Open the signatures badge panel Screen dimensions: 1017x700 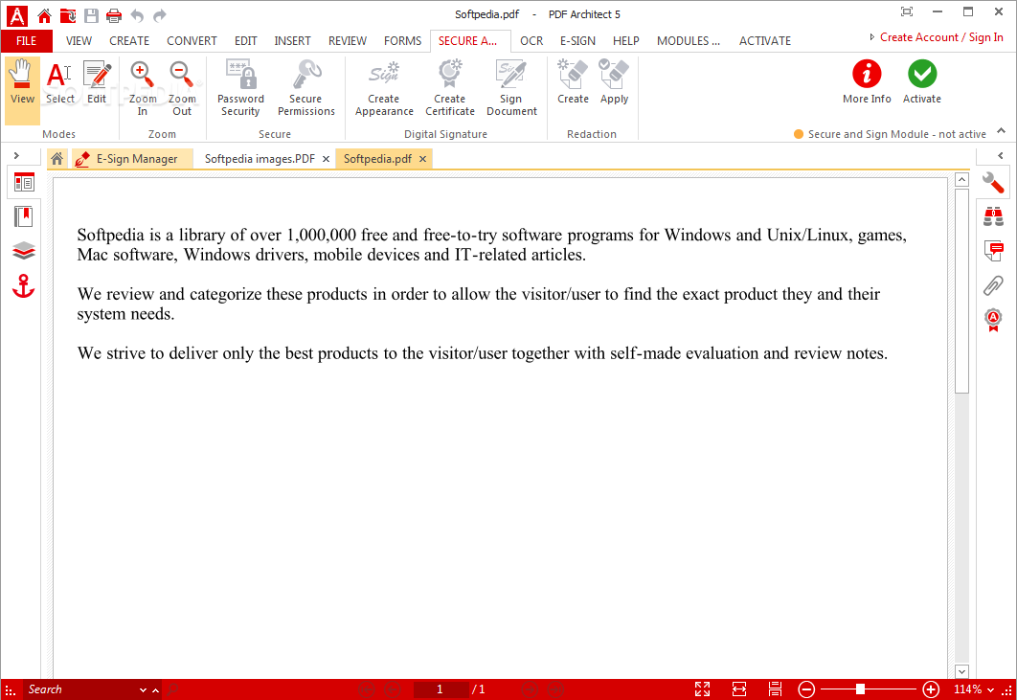[993, 320]
